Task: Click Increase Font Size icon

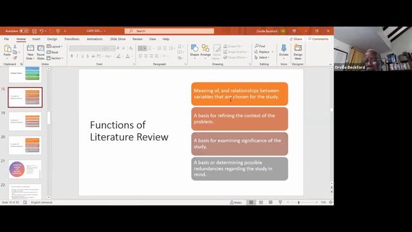Action: (118, 48)
